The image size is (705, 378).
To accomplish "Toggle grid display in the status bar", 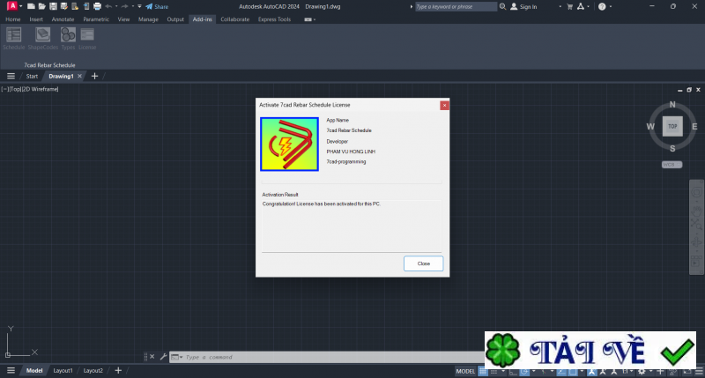I will [482, 371].
